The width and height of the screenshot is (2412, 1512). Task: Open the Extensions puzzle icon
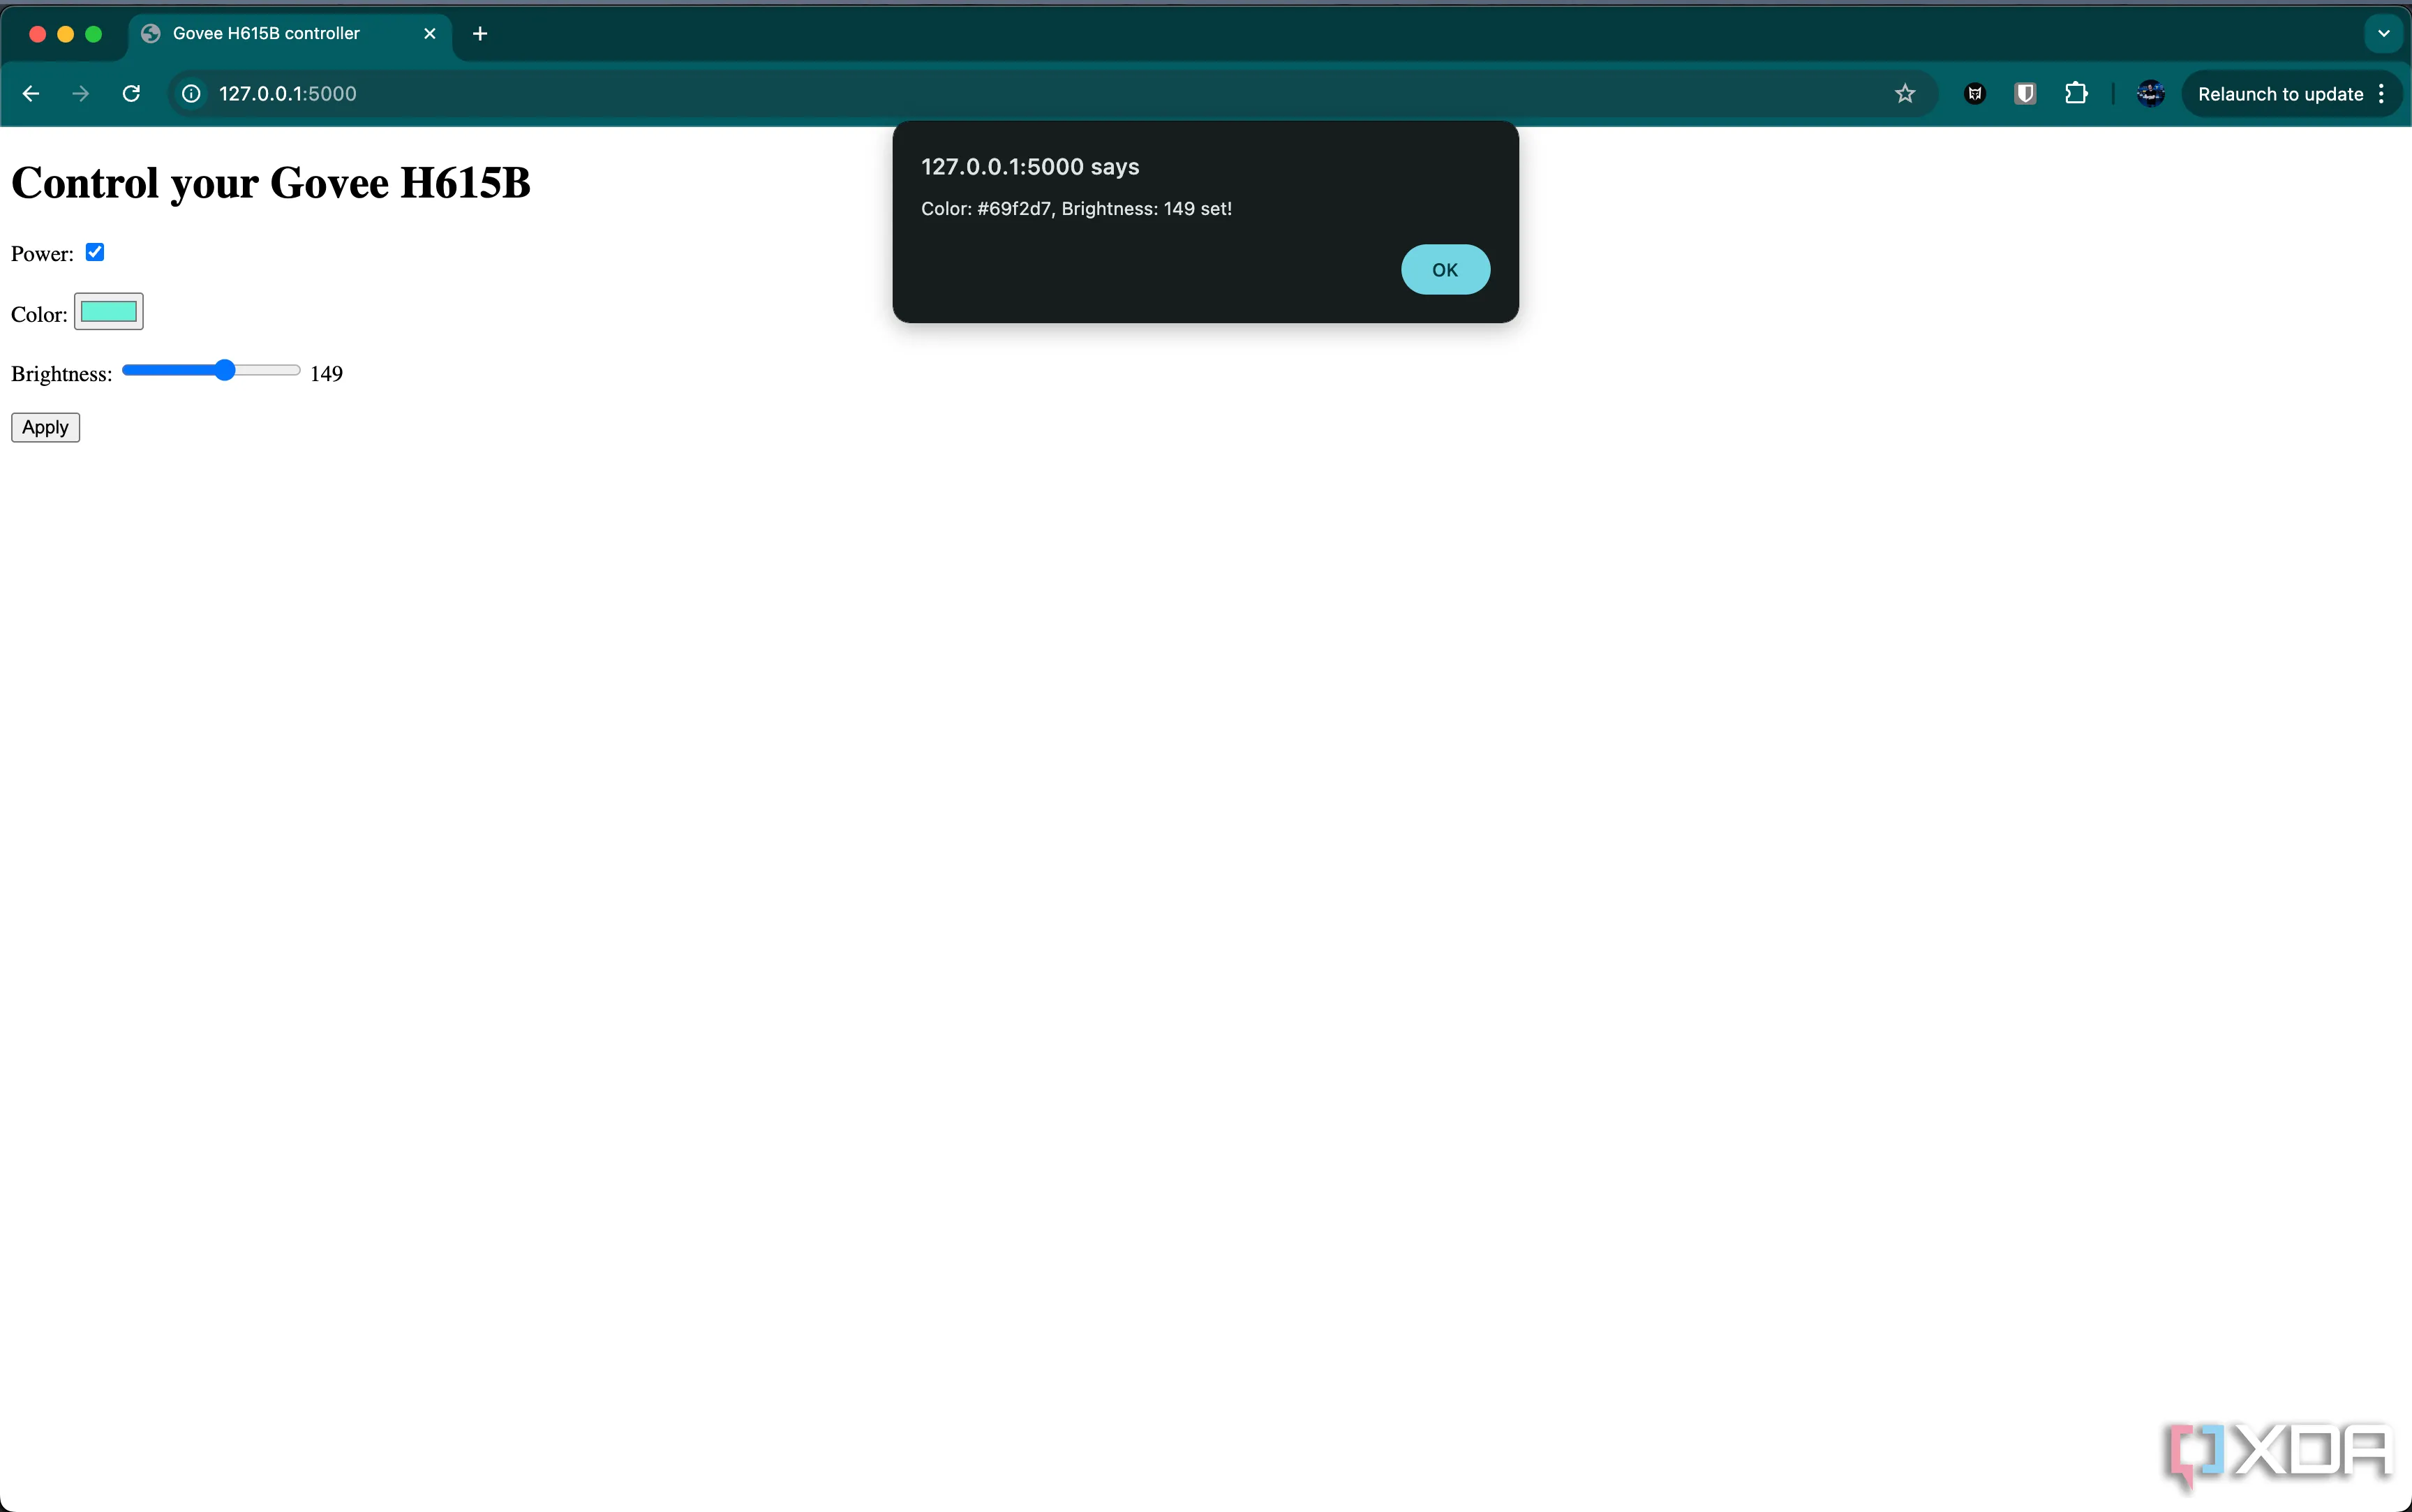pyautogui.click(x=2076, y=94)
